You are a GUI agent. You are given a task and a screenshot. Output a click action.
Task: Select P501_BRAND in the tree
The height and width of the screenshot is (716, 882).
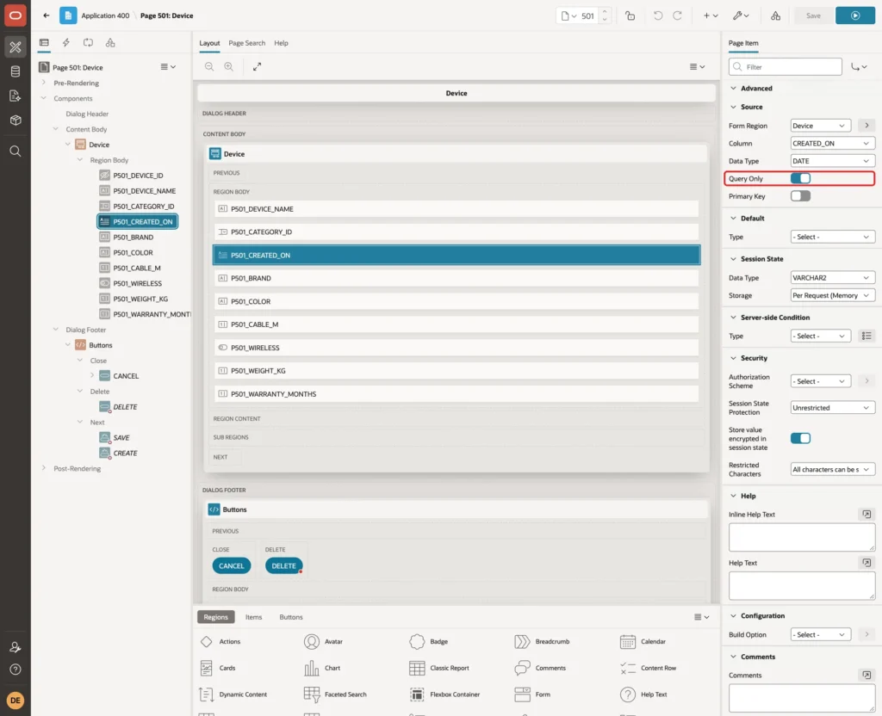pyautogui.click(x=133, y=238)
